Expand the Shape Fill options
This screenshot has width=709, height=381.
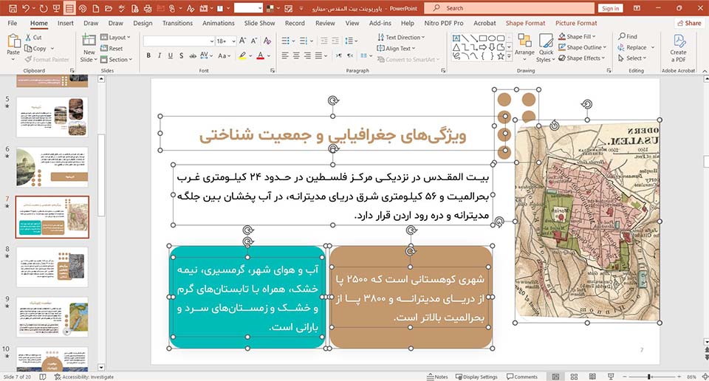point(577,37)
